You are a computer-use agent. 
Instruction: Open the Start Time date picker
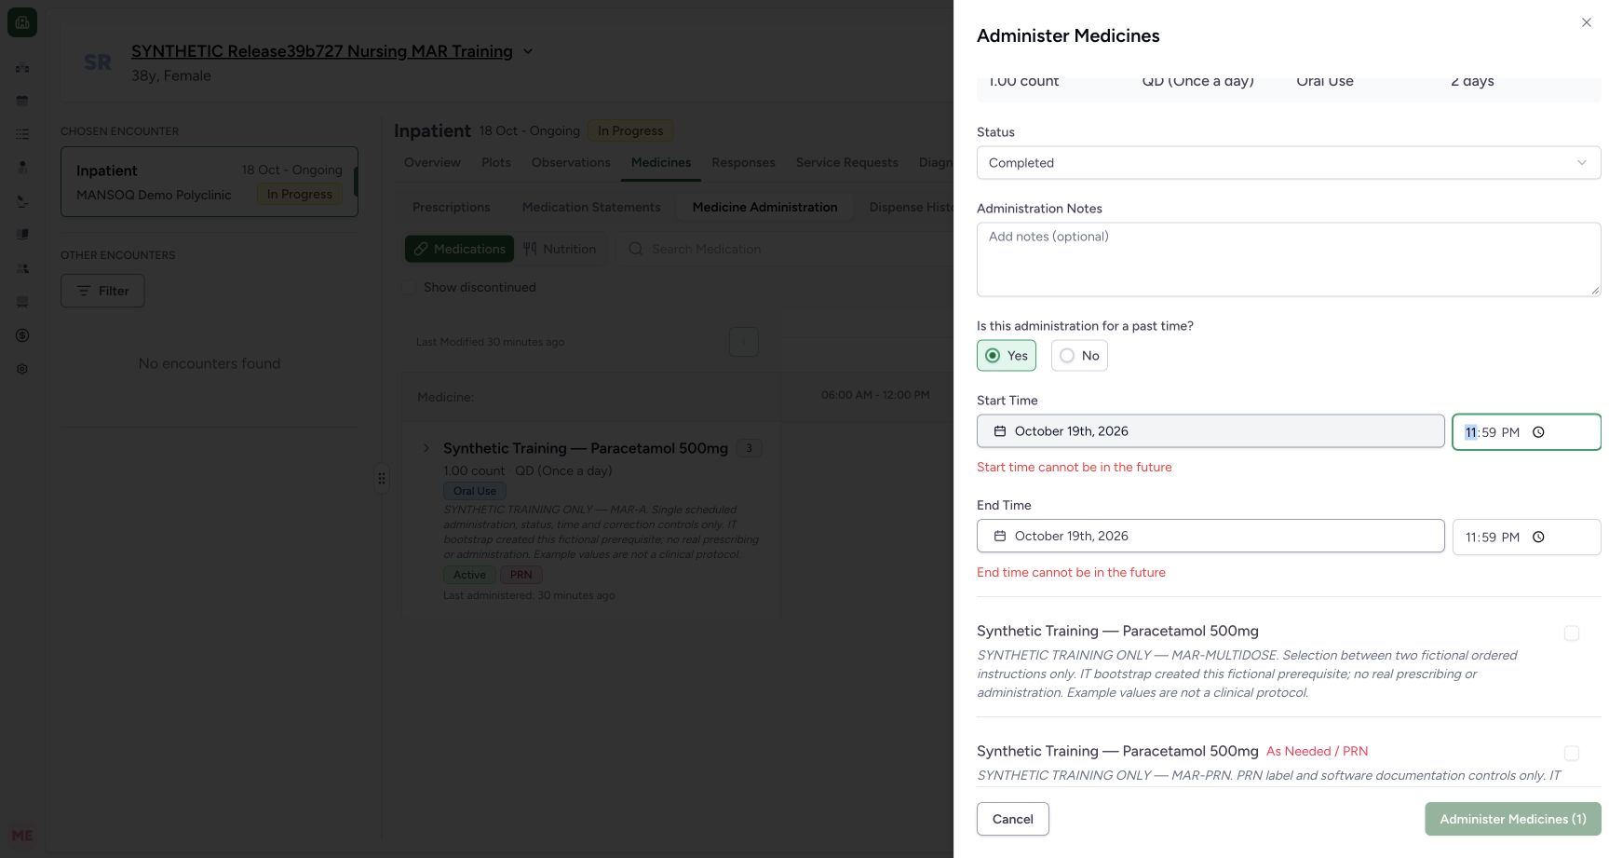point(1210,431)
